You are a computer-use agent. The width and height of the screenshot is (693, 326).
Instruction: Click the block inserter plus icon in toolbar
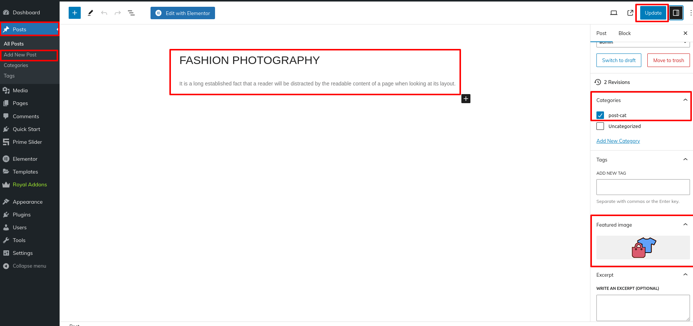[x=75, y=13]
